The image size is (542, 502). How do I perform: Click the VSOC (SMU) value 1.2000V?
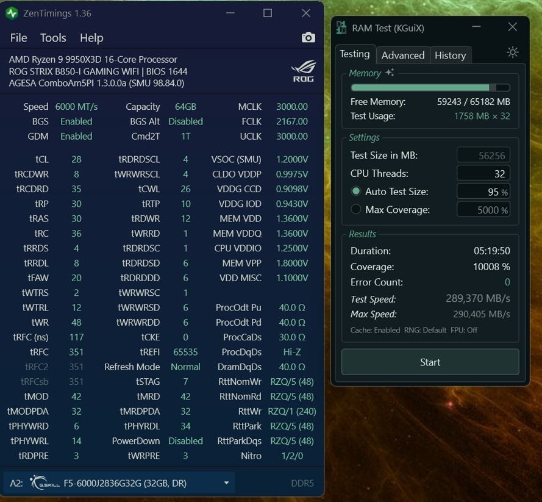(292, 159)
